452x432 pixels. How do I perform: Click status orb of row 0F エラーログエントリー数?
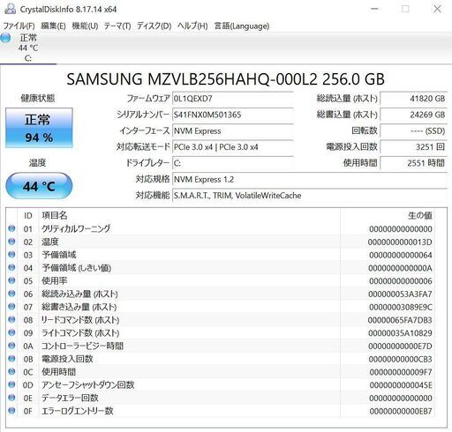(x=11, y=411)
